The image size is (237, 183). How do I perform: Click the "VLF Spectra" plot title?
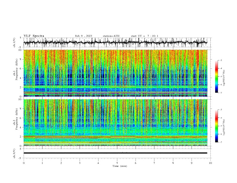coord(34,36)
